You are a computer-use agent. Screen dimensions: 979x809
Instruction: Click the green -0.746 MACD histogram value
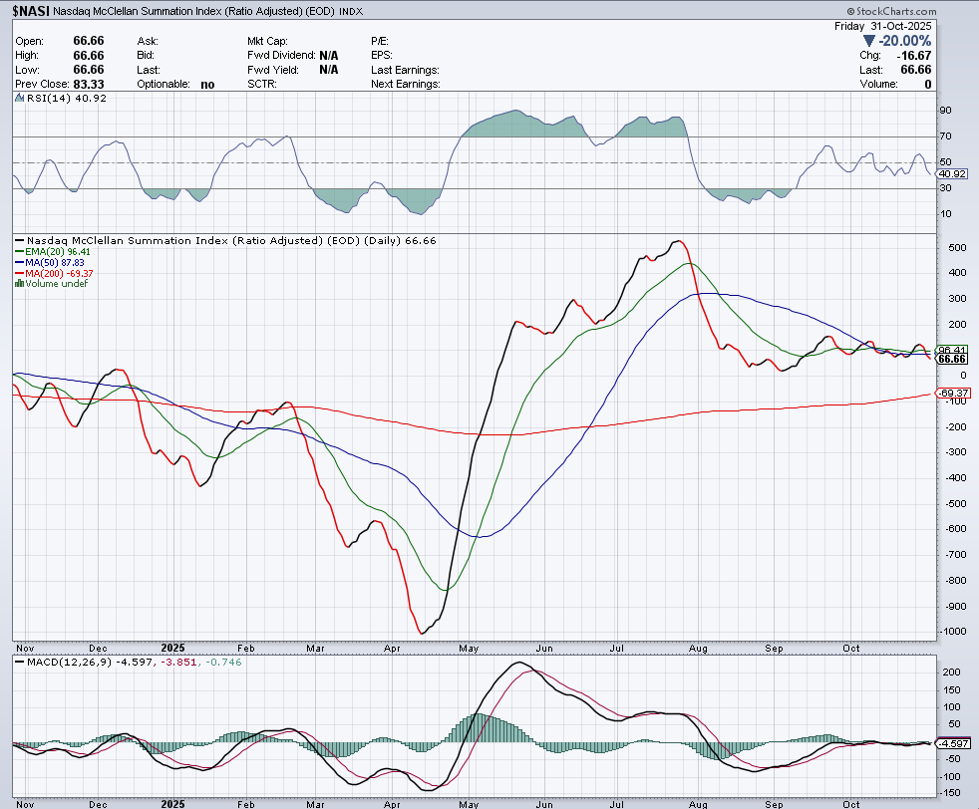click(222, 662)
